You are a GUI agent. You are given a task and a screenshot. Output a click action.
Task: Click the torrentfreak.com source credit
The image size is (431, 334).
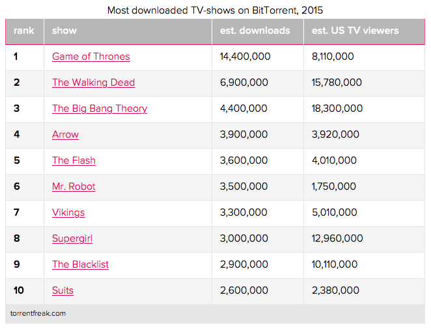(x=38, y=313)
